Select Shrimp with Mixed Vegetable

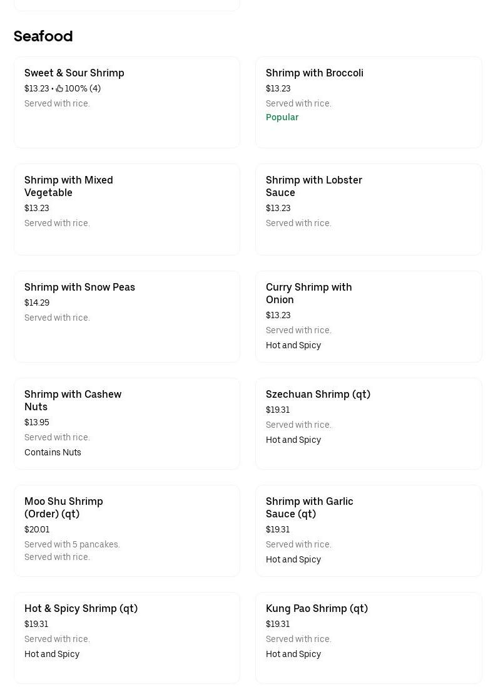pyautogui.click(x=127, y=209)
